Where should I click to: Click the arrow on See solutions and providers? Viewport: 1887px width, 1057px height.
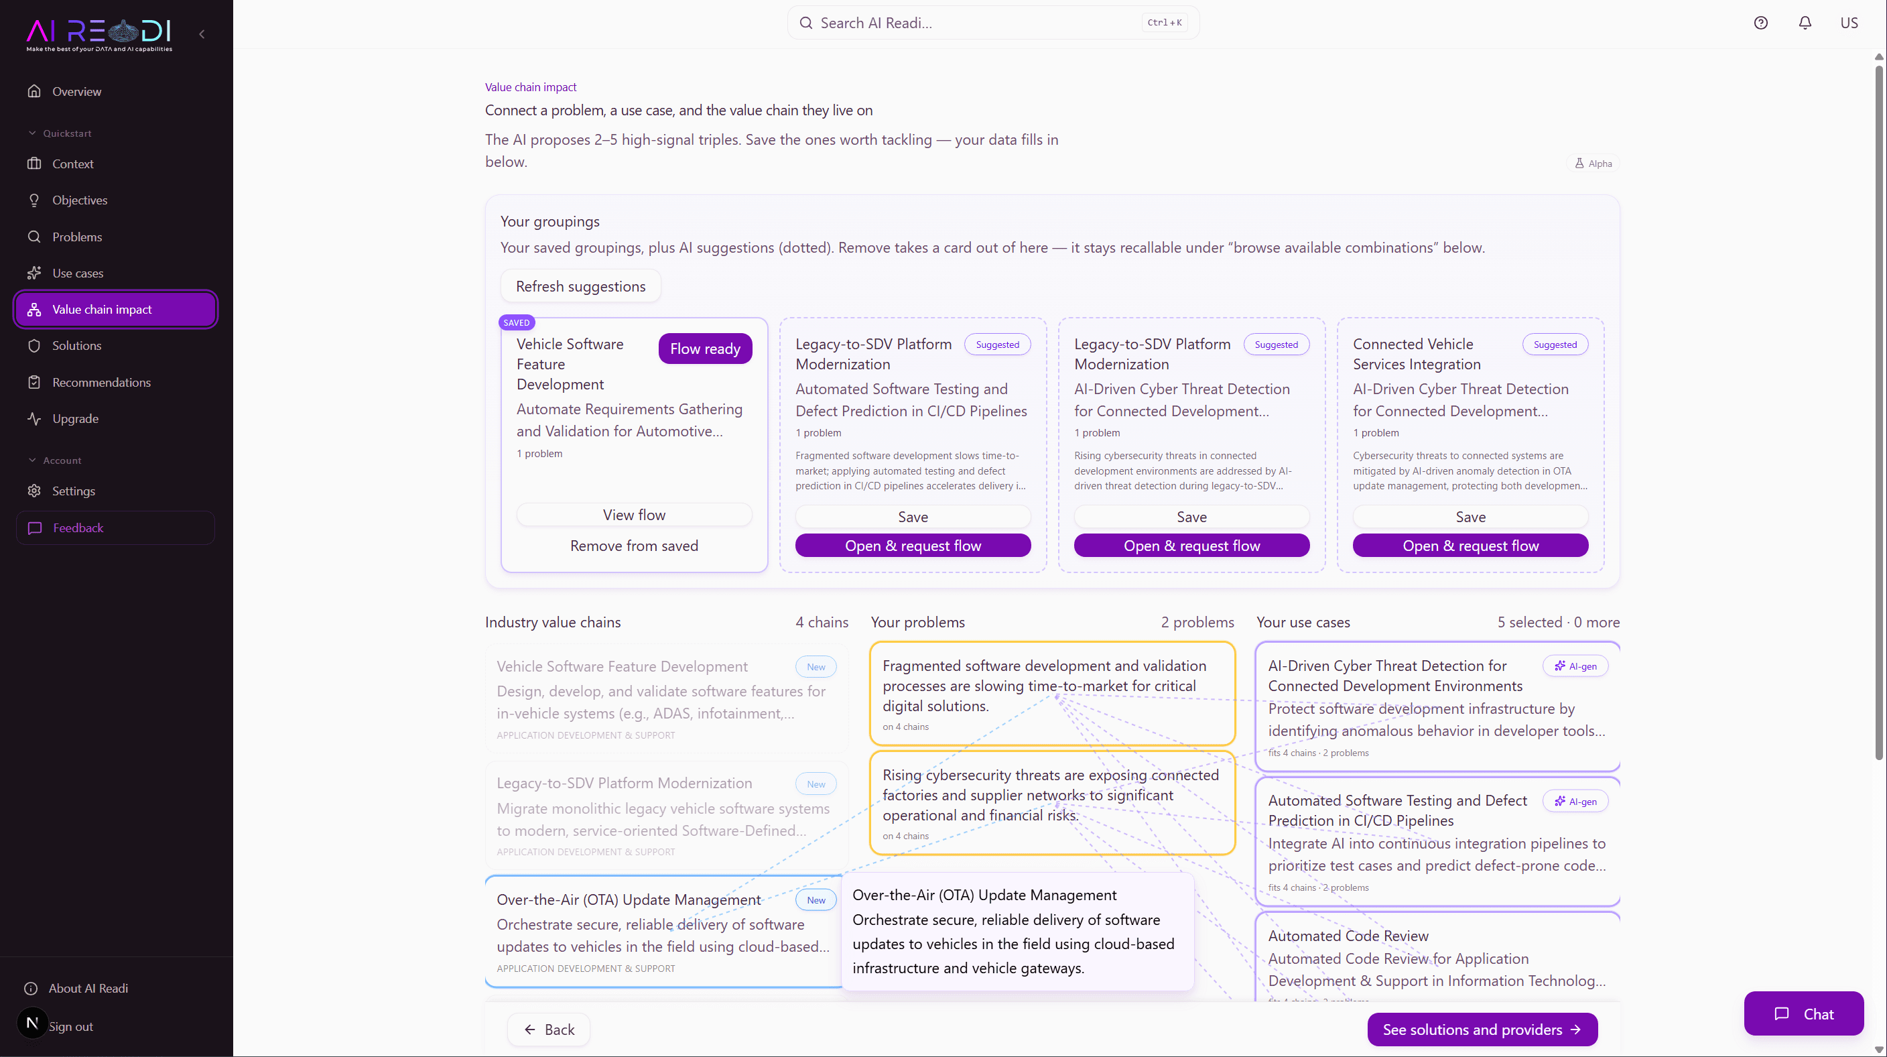click(1575, 1030)
